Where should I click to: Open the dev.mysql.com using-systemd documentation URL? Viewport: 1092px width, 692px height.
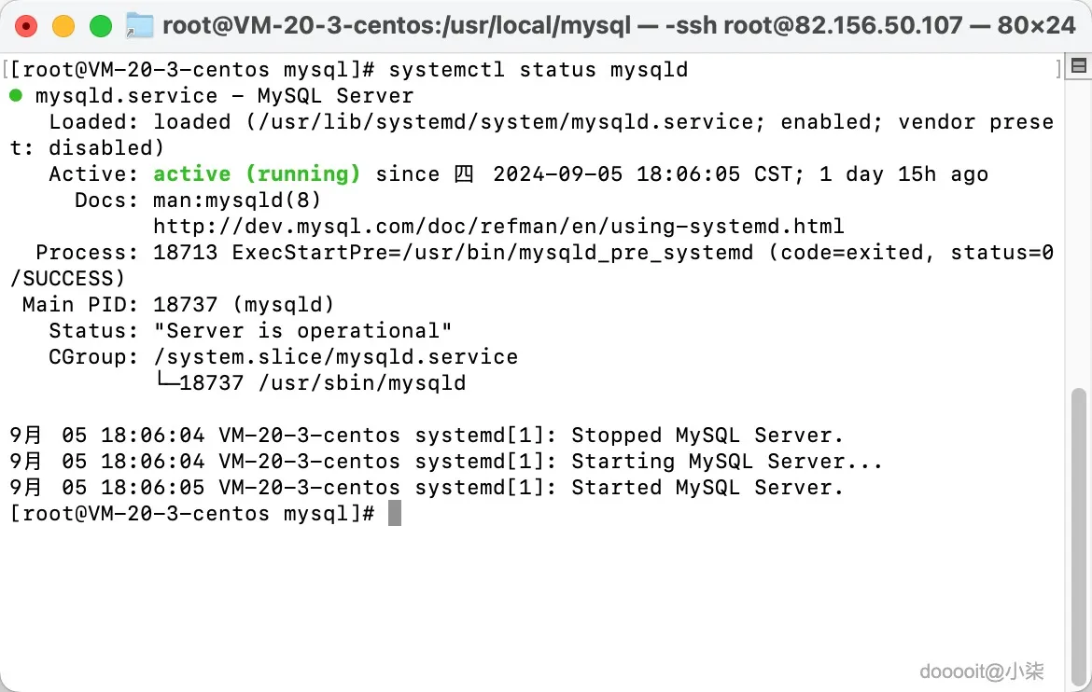pos(498,226)
